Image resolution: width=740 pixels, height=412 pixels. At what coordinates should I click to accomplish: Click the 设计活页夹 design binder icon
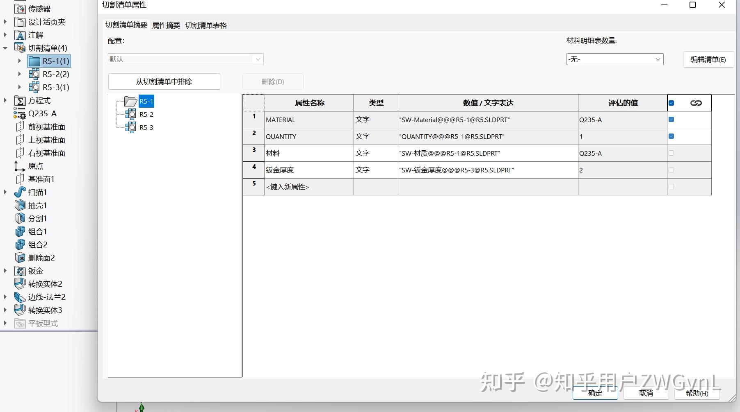tap(20, 22)
